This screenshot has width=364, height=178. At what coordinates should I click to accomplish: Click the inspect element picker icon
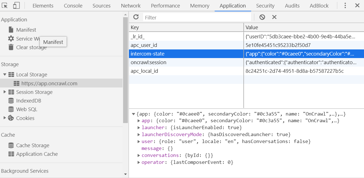click(5, 6)
